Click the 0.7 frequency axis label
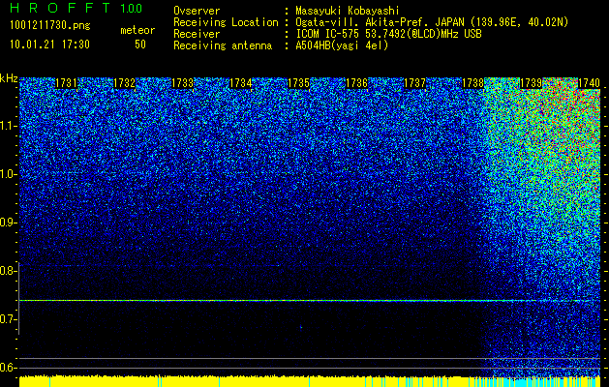This screenshot has height=387, width=609. click(7, 319)
